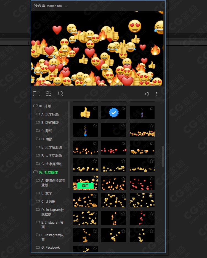
Task: Select the rising colored hearts column preset
Action: [85, 130]
